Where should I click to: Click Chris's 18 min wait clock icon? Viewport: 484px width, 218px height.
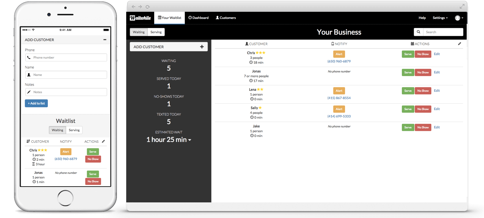point(251,62)
